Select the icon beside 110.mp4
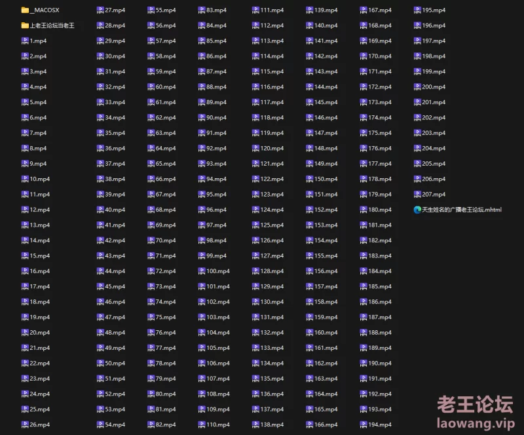 [202, 425]
